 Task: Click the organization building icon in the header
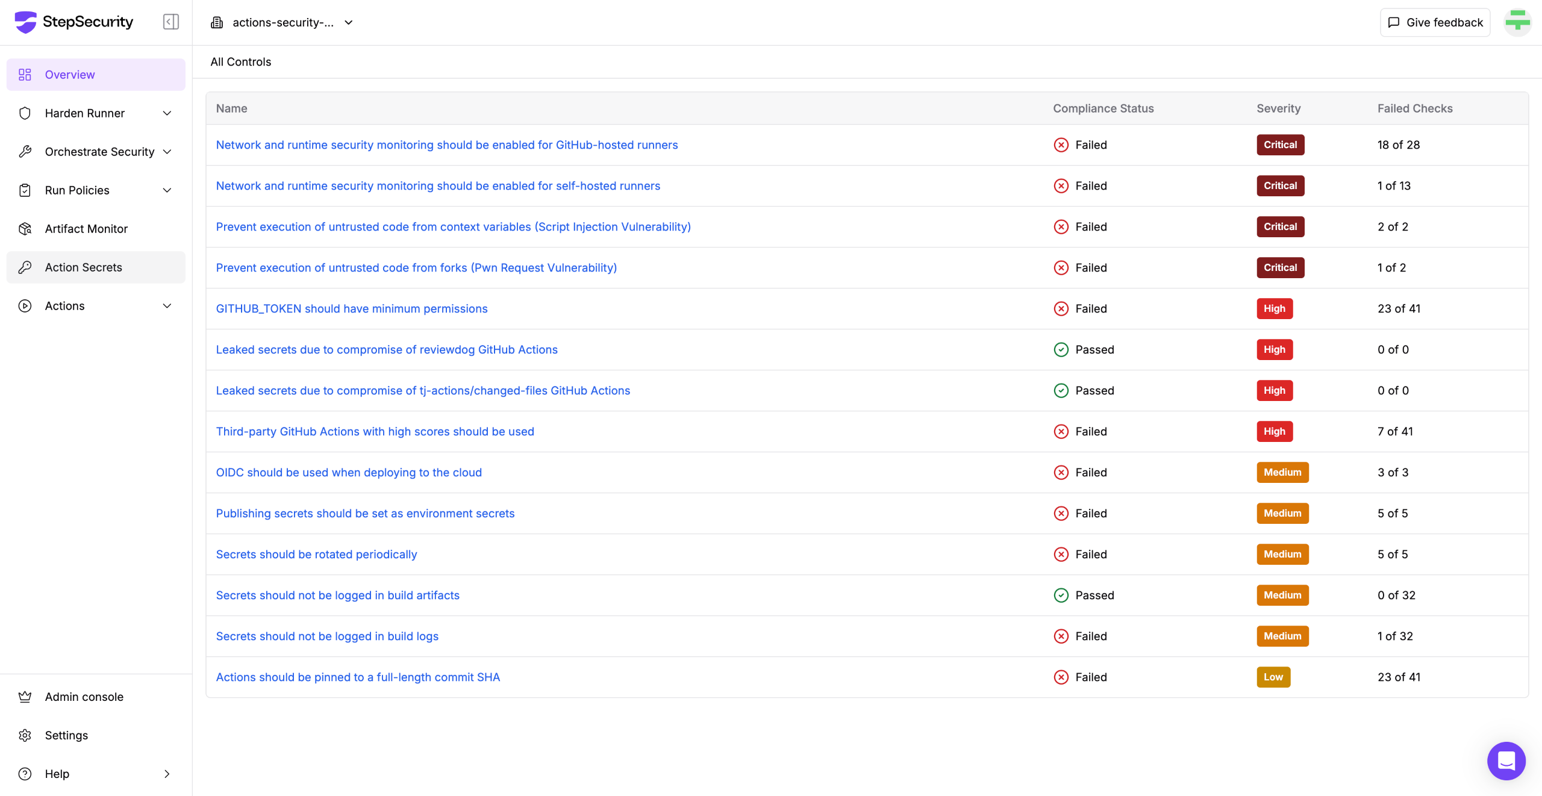click(x=217, y=22)
